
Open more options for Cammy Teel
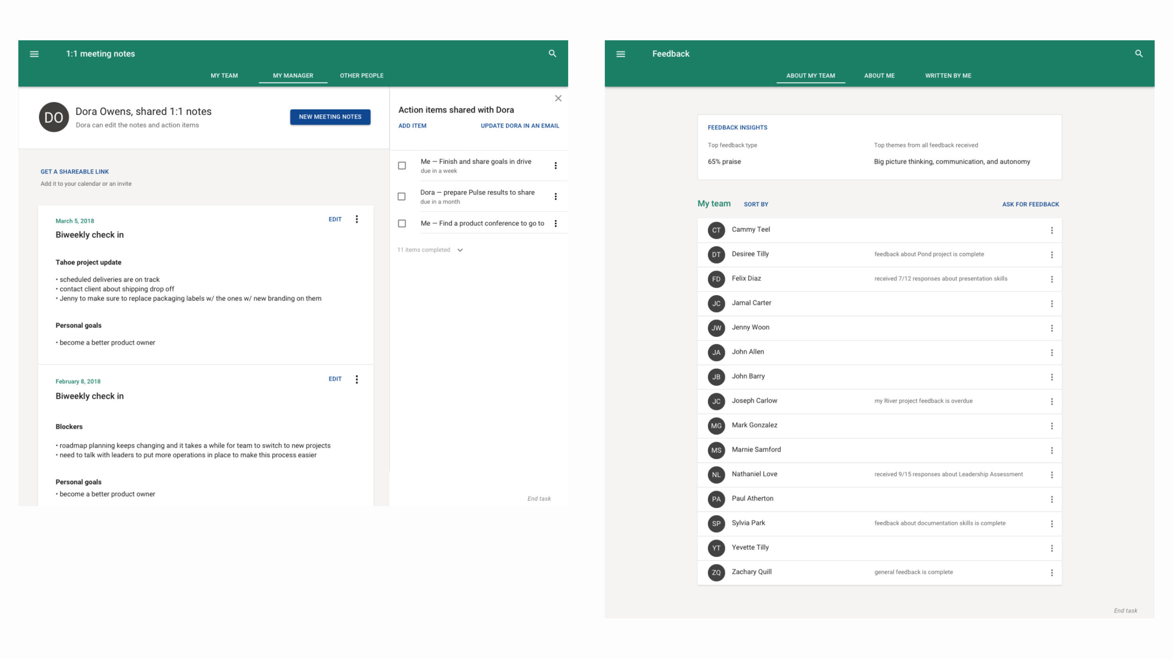(x=1051, y=231)
